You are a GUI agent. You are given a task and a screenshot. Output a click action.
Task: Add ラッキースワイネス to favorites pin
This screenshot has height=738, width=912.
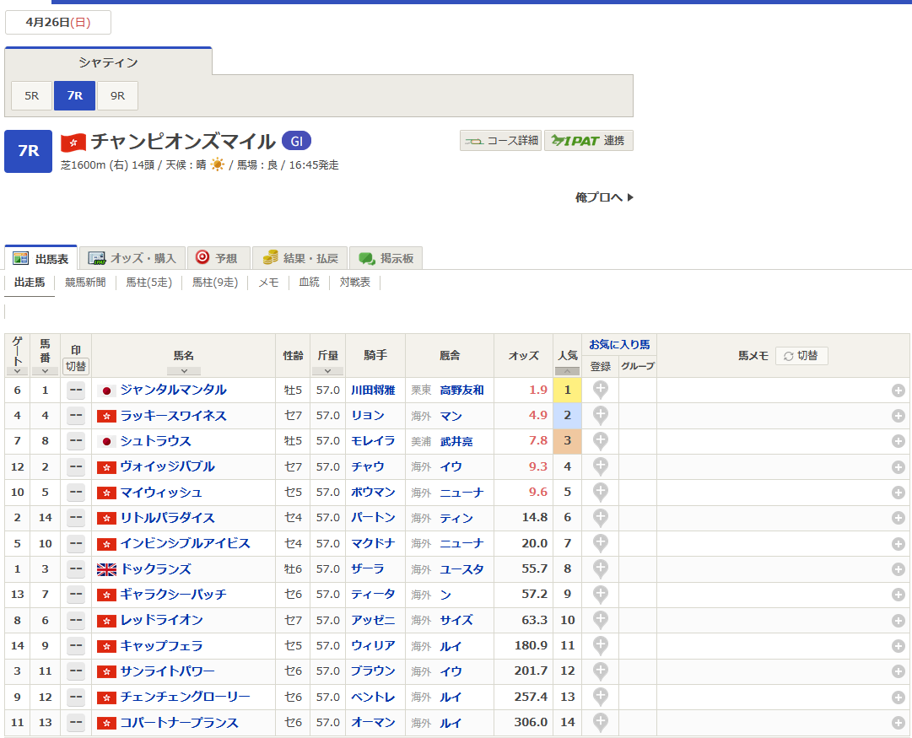(x=600, y=415)
